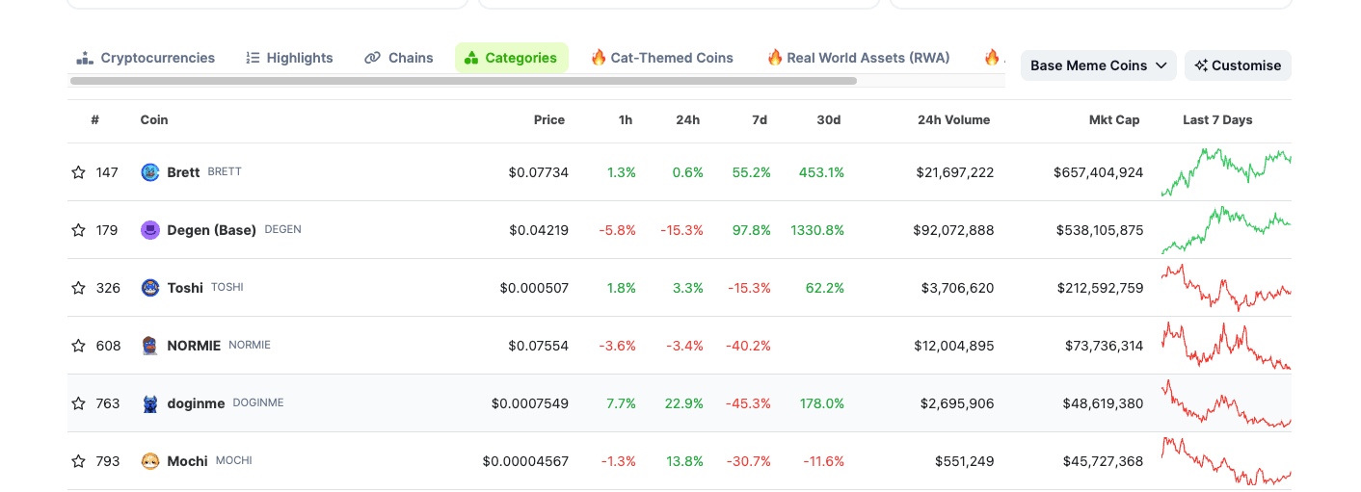Toggle the doginme watchlist star
Image resolution: width=1361 pixels, height=492 pixels.
78,403
